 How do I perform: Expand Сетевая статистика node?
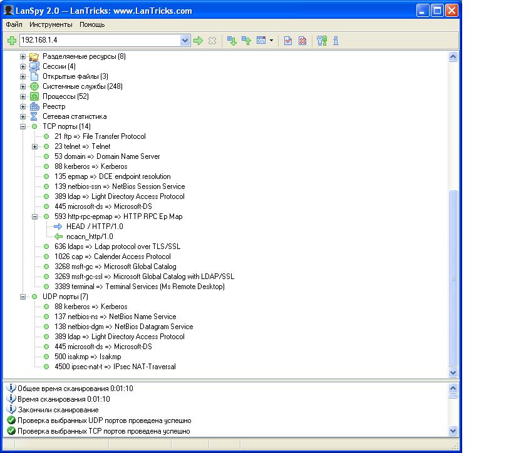pyautogui.click(x=23, y=116)
